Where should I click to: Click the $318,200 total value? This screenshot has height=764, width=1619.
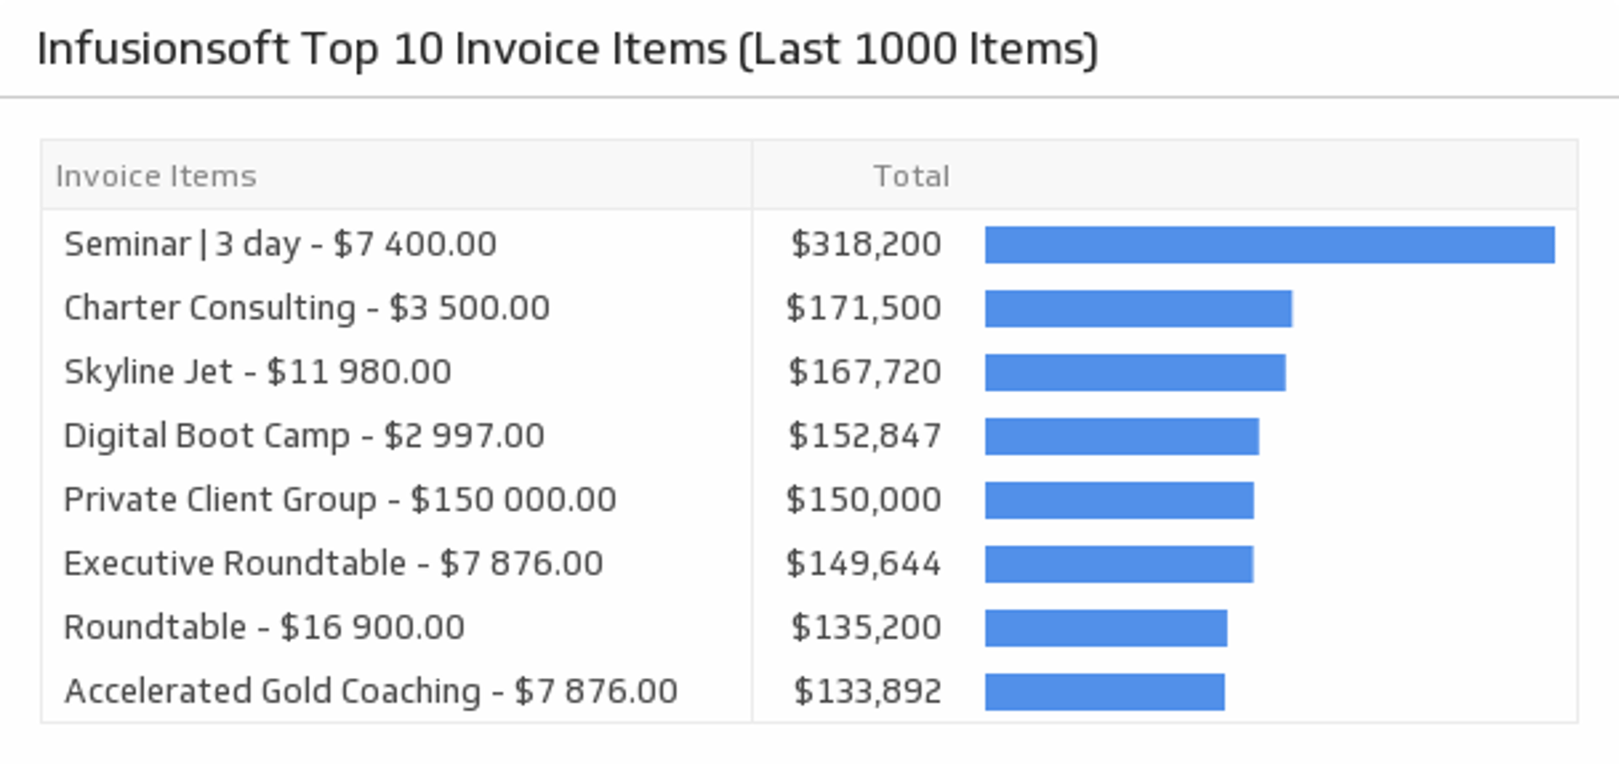(x=866, y=245)
